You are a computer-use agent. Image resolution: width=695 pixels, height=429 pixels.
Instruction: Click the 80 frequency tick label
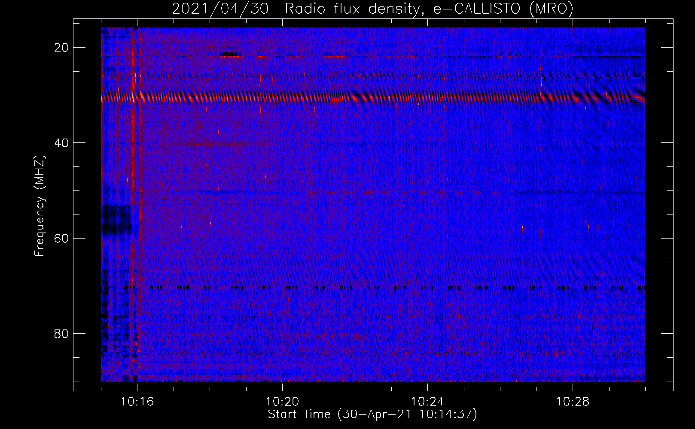(x=61, y=333)
